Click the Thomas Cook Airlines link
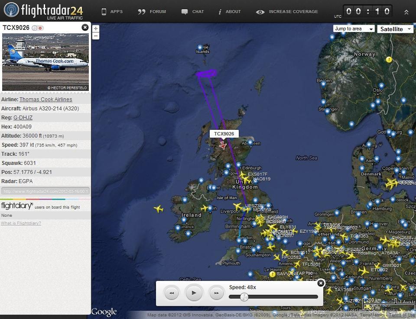The image size is (416, 319). coord(45,100)
